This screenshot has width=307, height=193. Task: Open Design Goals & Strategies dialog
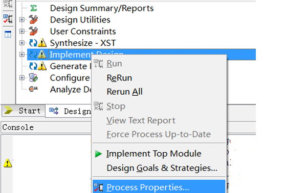[162, 168]
